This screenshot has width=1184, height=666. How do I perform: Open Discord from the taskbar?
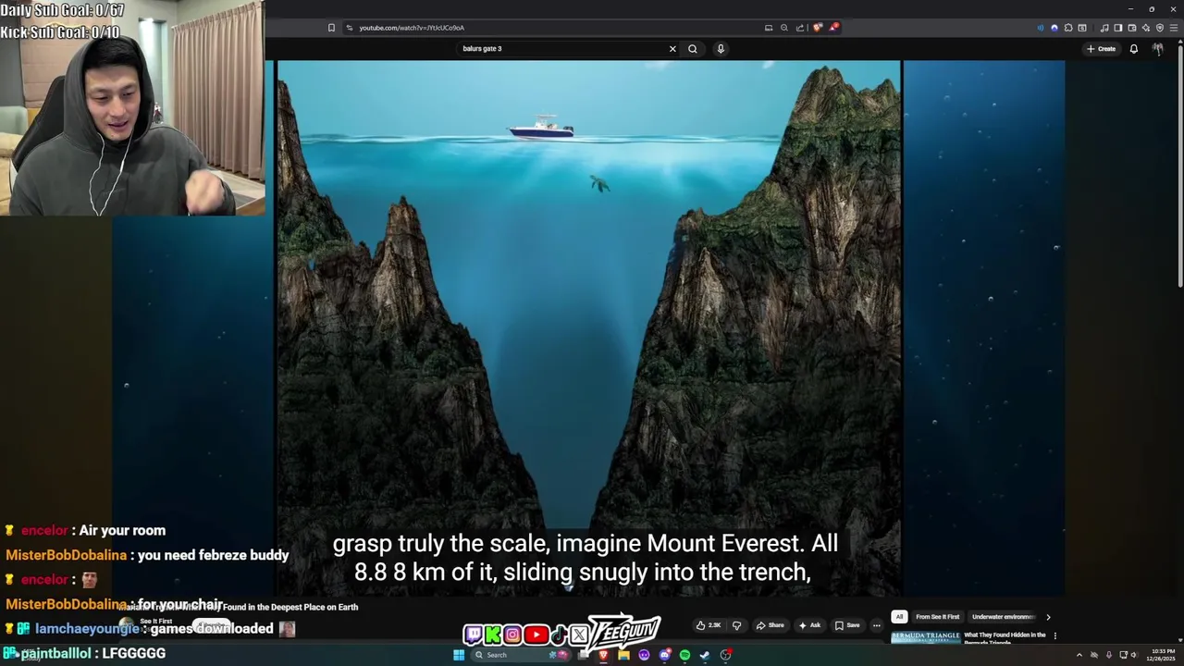click(664, 655)
